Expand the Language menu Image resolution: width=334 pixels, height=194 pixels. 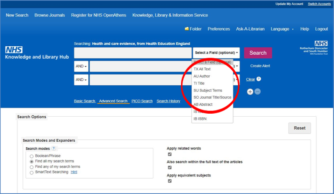[x=282, y=29]
